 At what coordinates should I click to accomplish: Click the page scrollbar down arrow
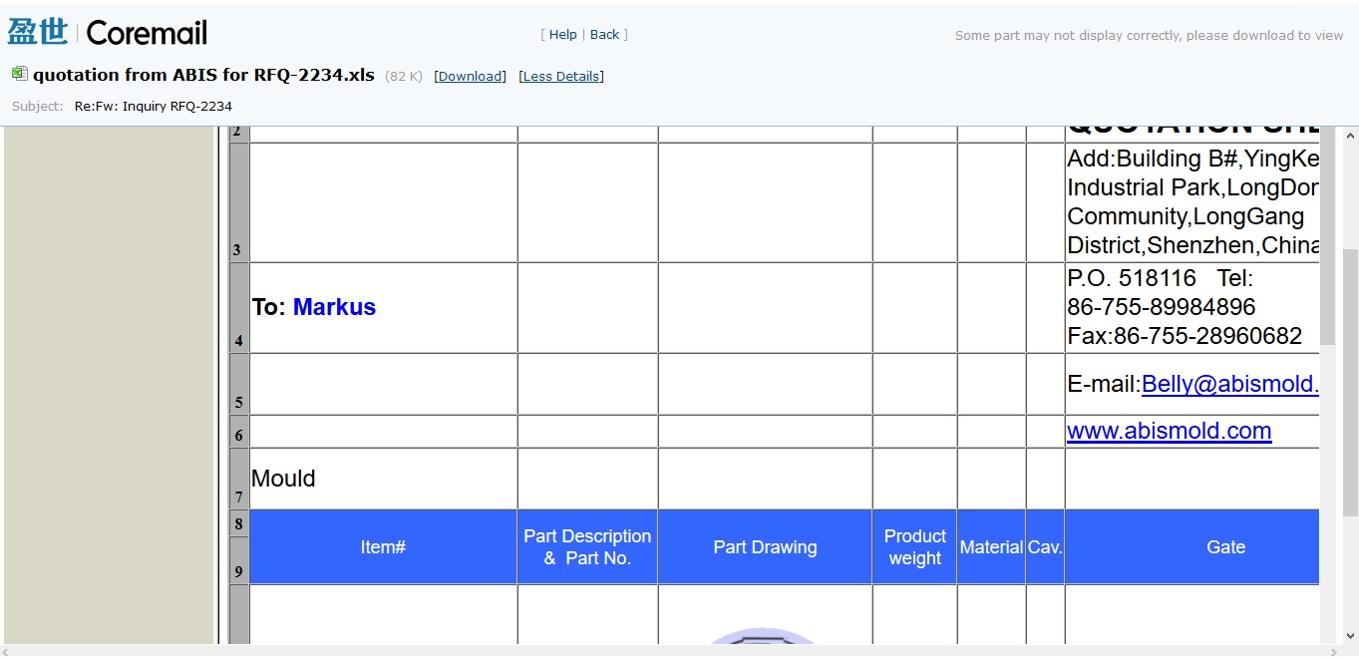tap(1350, 635)
